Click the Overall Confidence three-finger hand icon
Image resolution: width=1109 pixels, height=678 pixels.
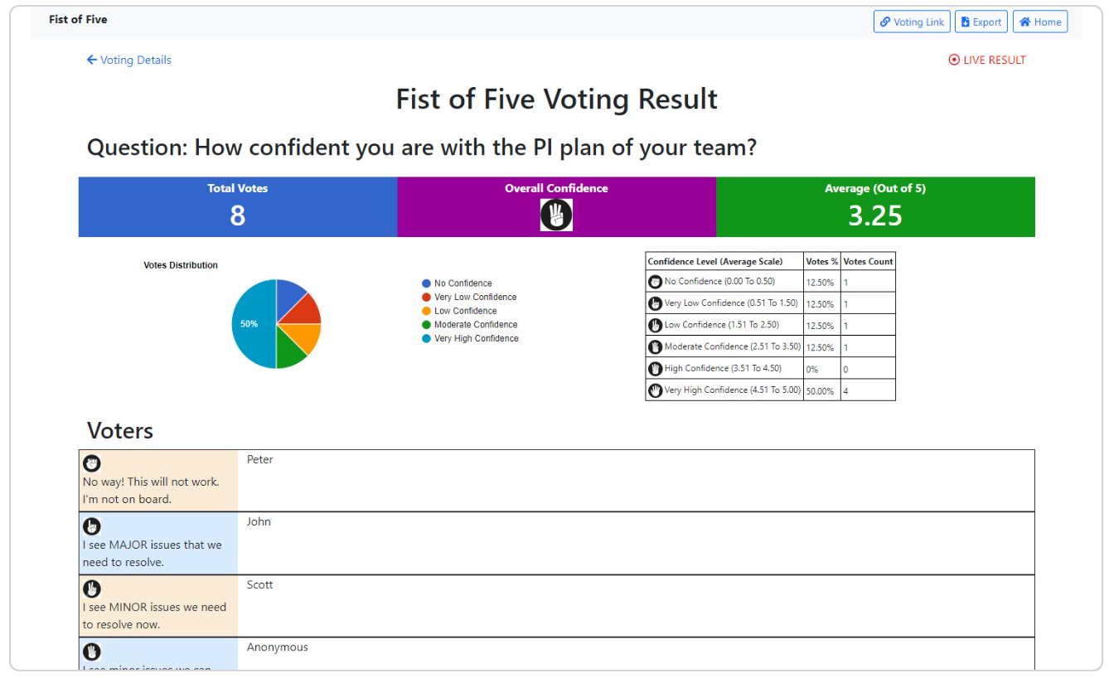coord(556,216)
